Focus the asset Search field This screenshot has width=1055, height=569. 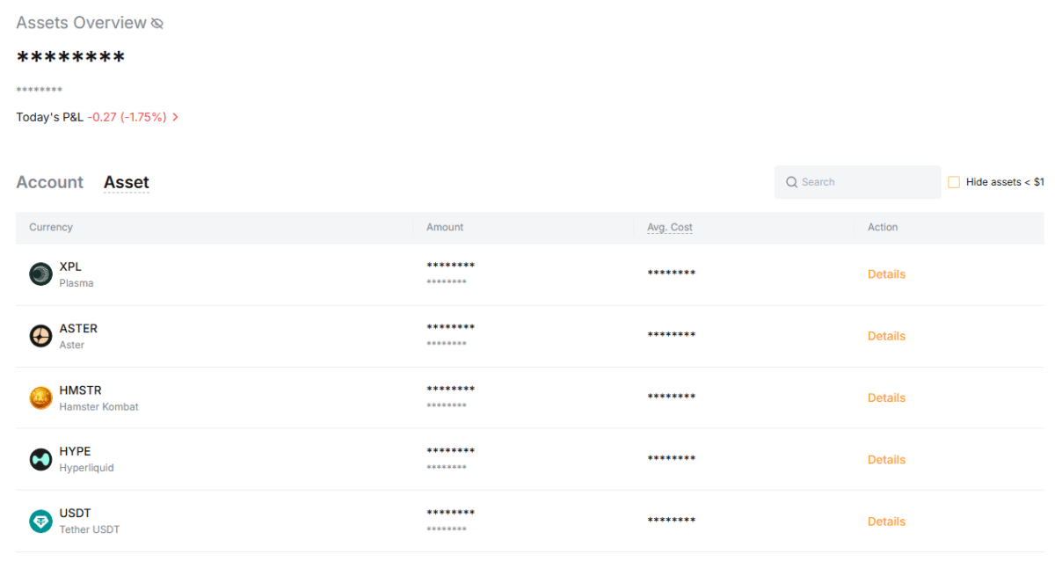857,182
